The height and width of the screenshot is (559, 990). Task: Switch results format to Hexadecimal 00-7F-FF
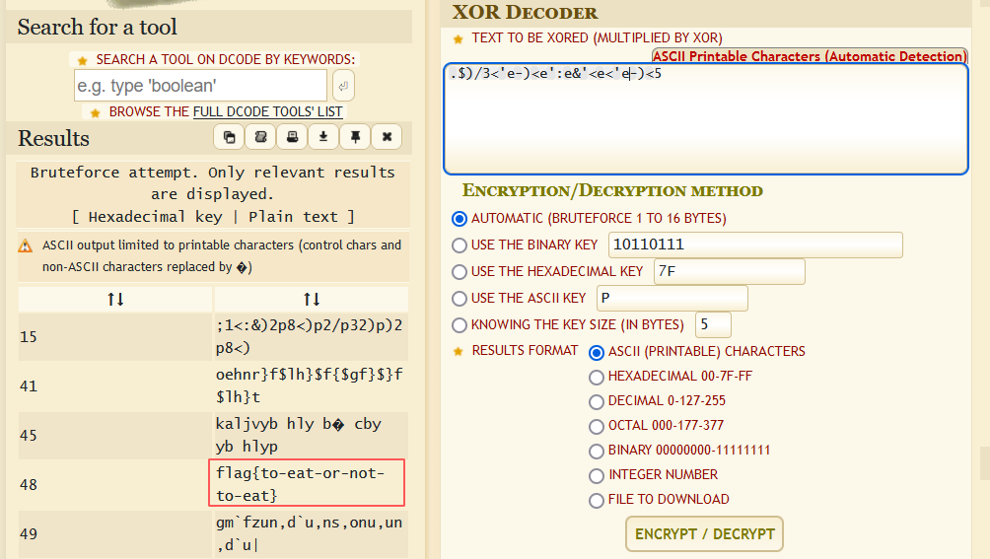pyautogui.click(x=596, y=377)
